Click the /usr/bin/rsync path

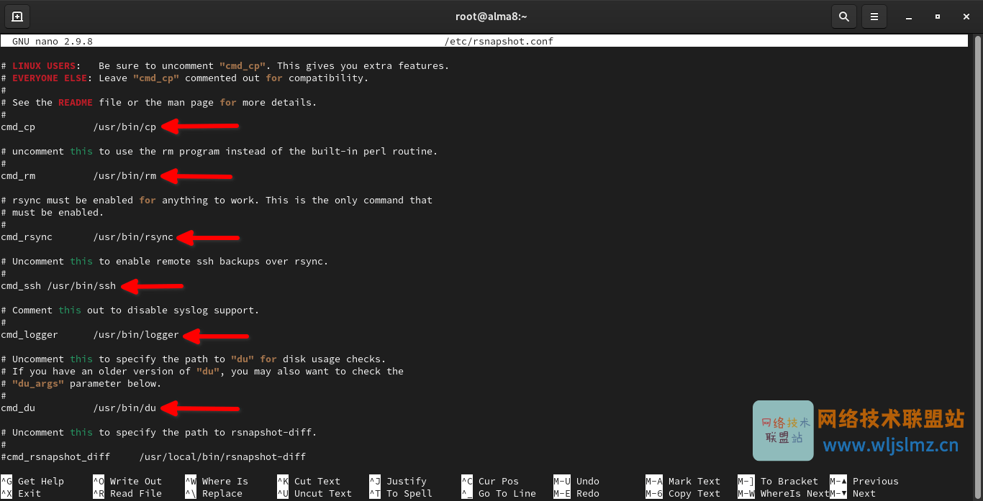pyautogui.click(x=133, y=237)
